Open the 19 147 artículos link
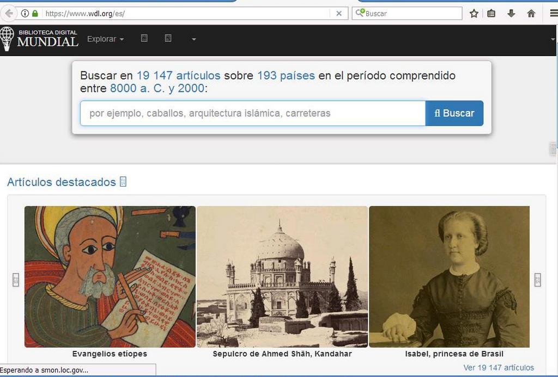 tap(179, 75)
